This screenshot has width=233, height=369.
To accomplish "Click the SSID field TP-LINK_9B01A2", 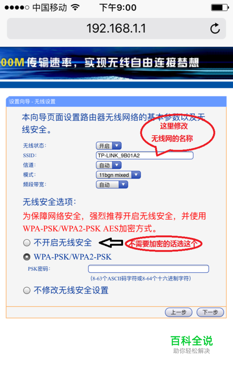I will [144, 156].
